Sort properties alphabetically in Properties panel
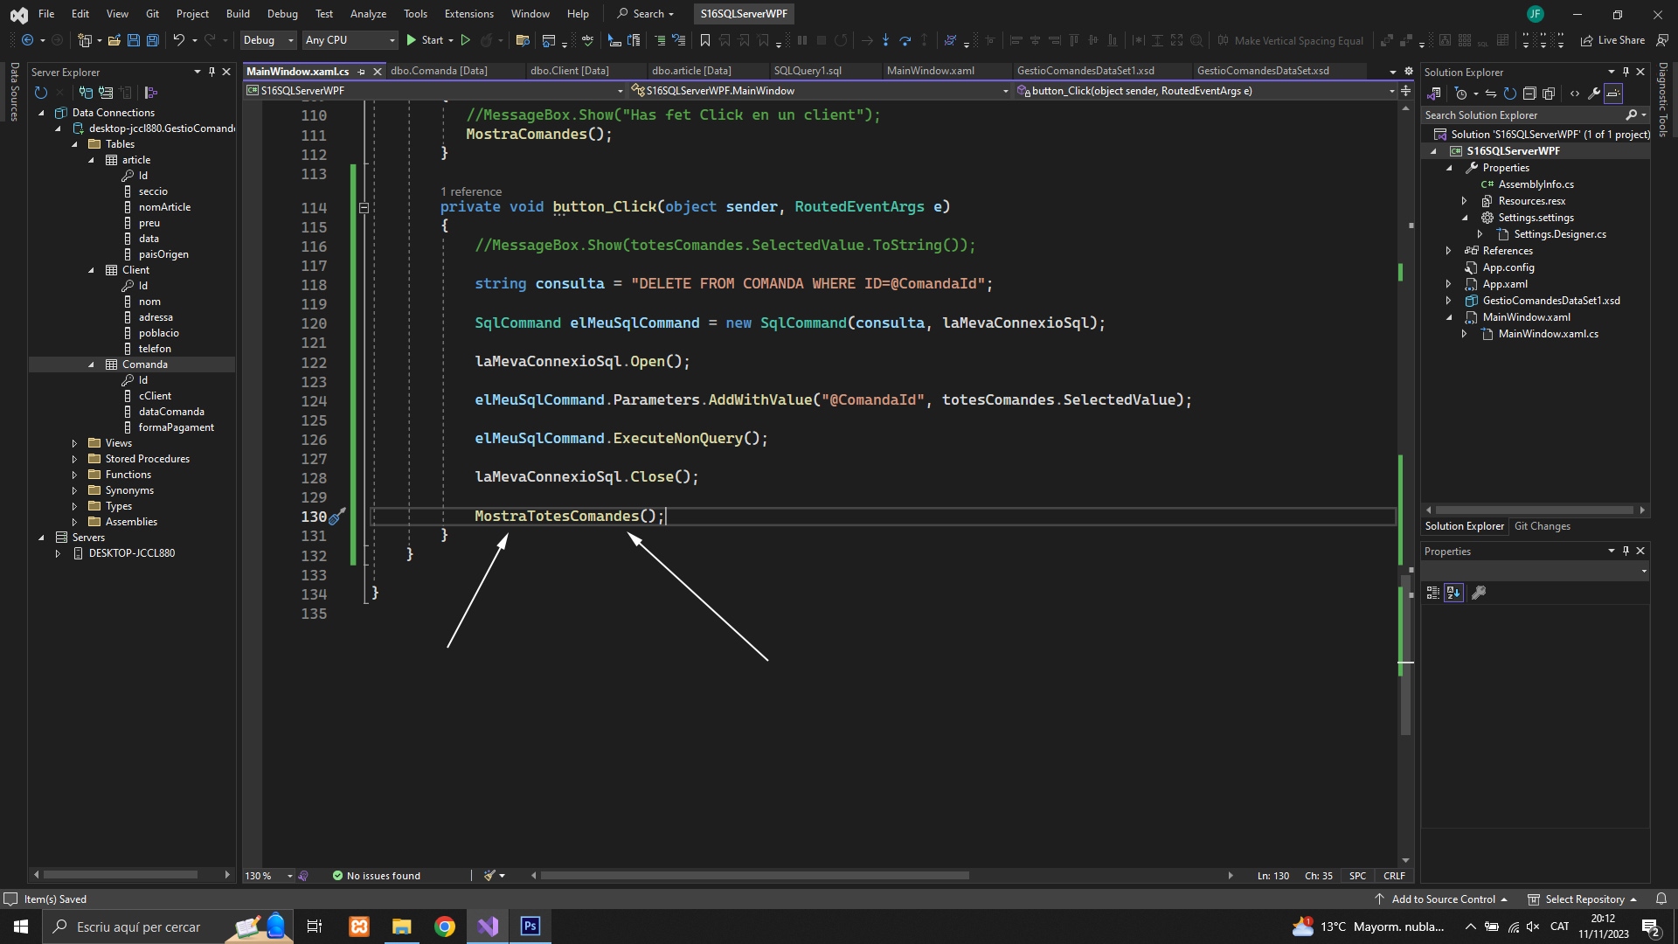Image resolution: width=1678 pixels, height=944 pixels. (x=1453, y=593)
